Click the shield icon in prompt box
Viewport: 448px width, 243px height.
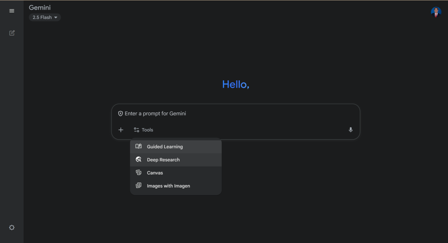(x=121, y=114)
